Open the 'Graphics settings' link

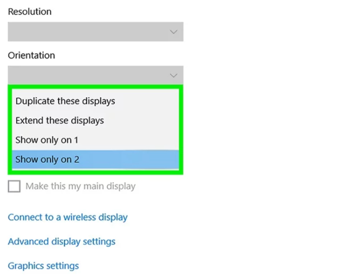43,266
